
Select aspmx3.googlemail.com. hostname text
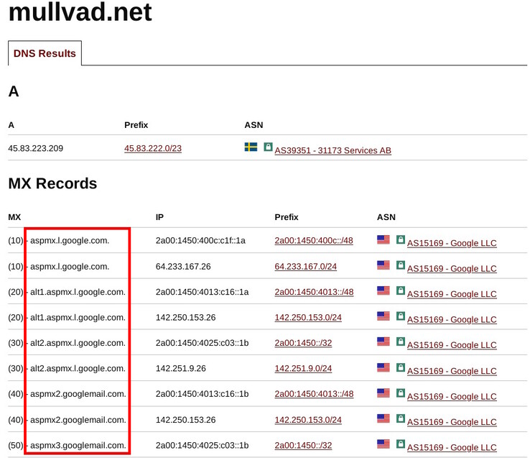(78, 446)
